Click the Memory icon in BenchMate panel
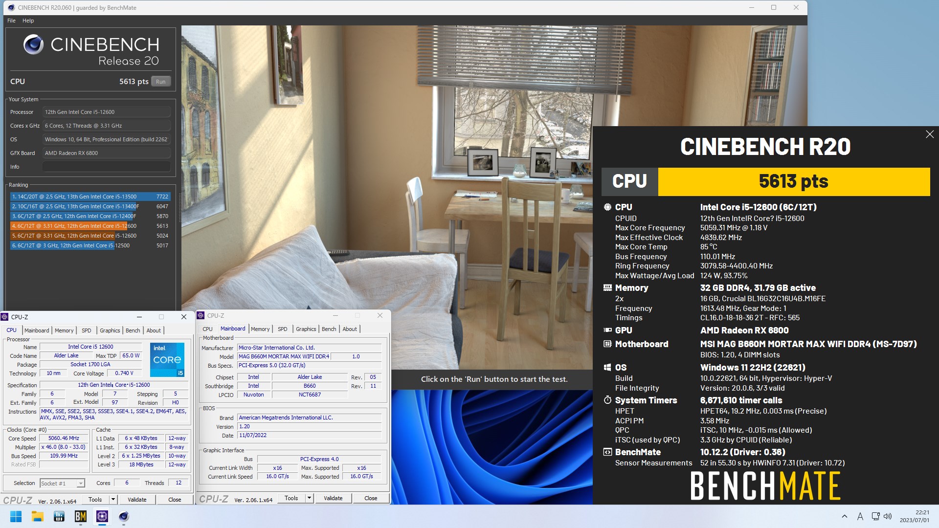Image resolution: width=939 pixels, height=528 pixels. click(x=607, y=288)
